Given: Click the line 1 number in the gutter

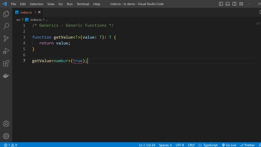Looking at the screenshot, I should point(24,25).
